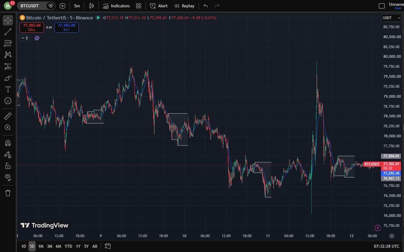The height and width of the screenshot is (252, 404).
Task: Toggle lock all drawings
Action: [x=8, y=166]
